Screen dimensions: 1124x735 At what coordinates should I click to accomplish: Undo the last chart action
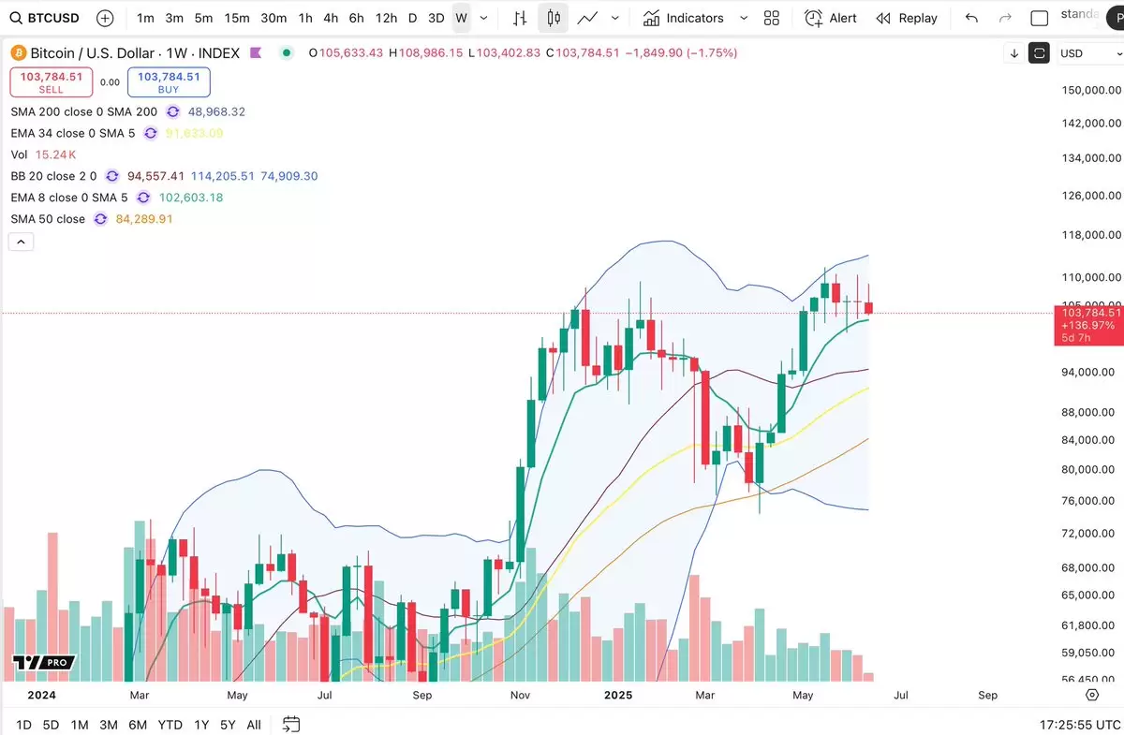coord(971,18)
